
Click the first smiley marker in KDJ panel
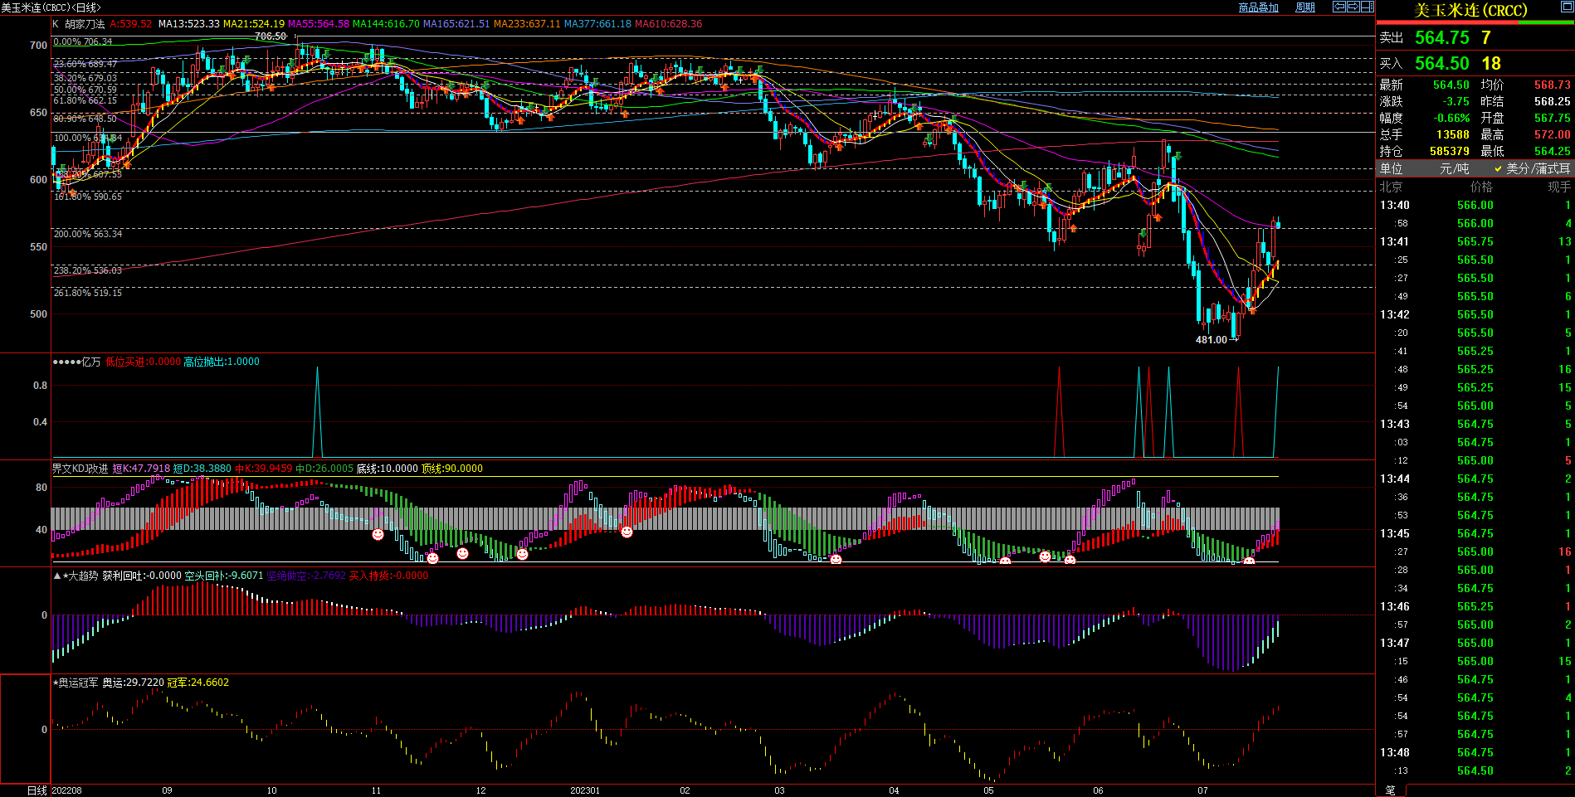[378, 535]
